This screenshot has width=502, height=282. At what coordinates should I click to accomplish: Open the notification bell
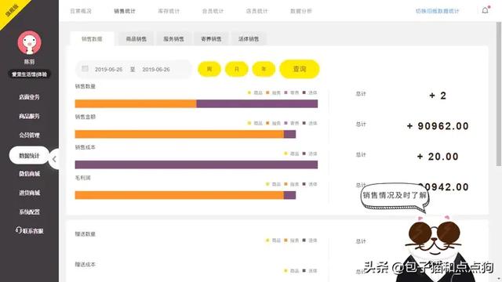486,10
